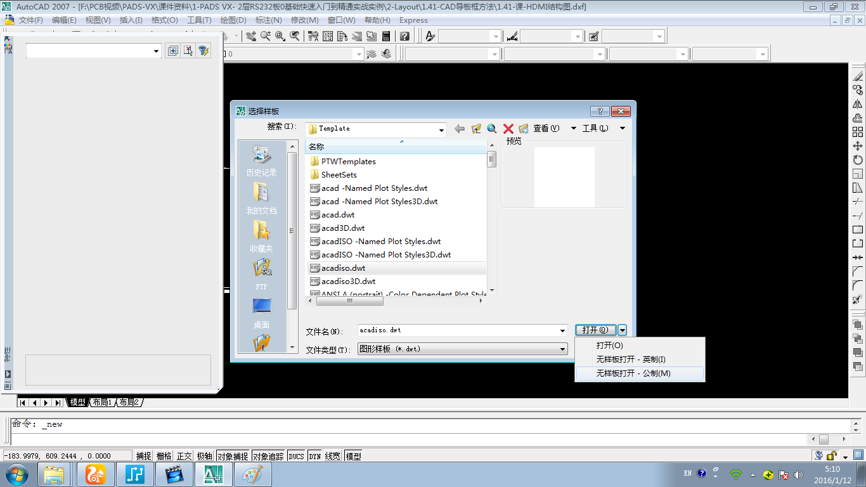Go to 我的文档 in dialog sidebar
The image size is (866, 487).
pyautogui.click(x=262, y=199)
